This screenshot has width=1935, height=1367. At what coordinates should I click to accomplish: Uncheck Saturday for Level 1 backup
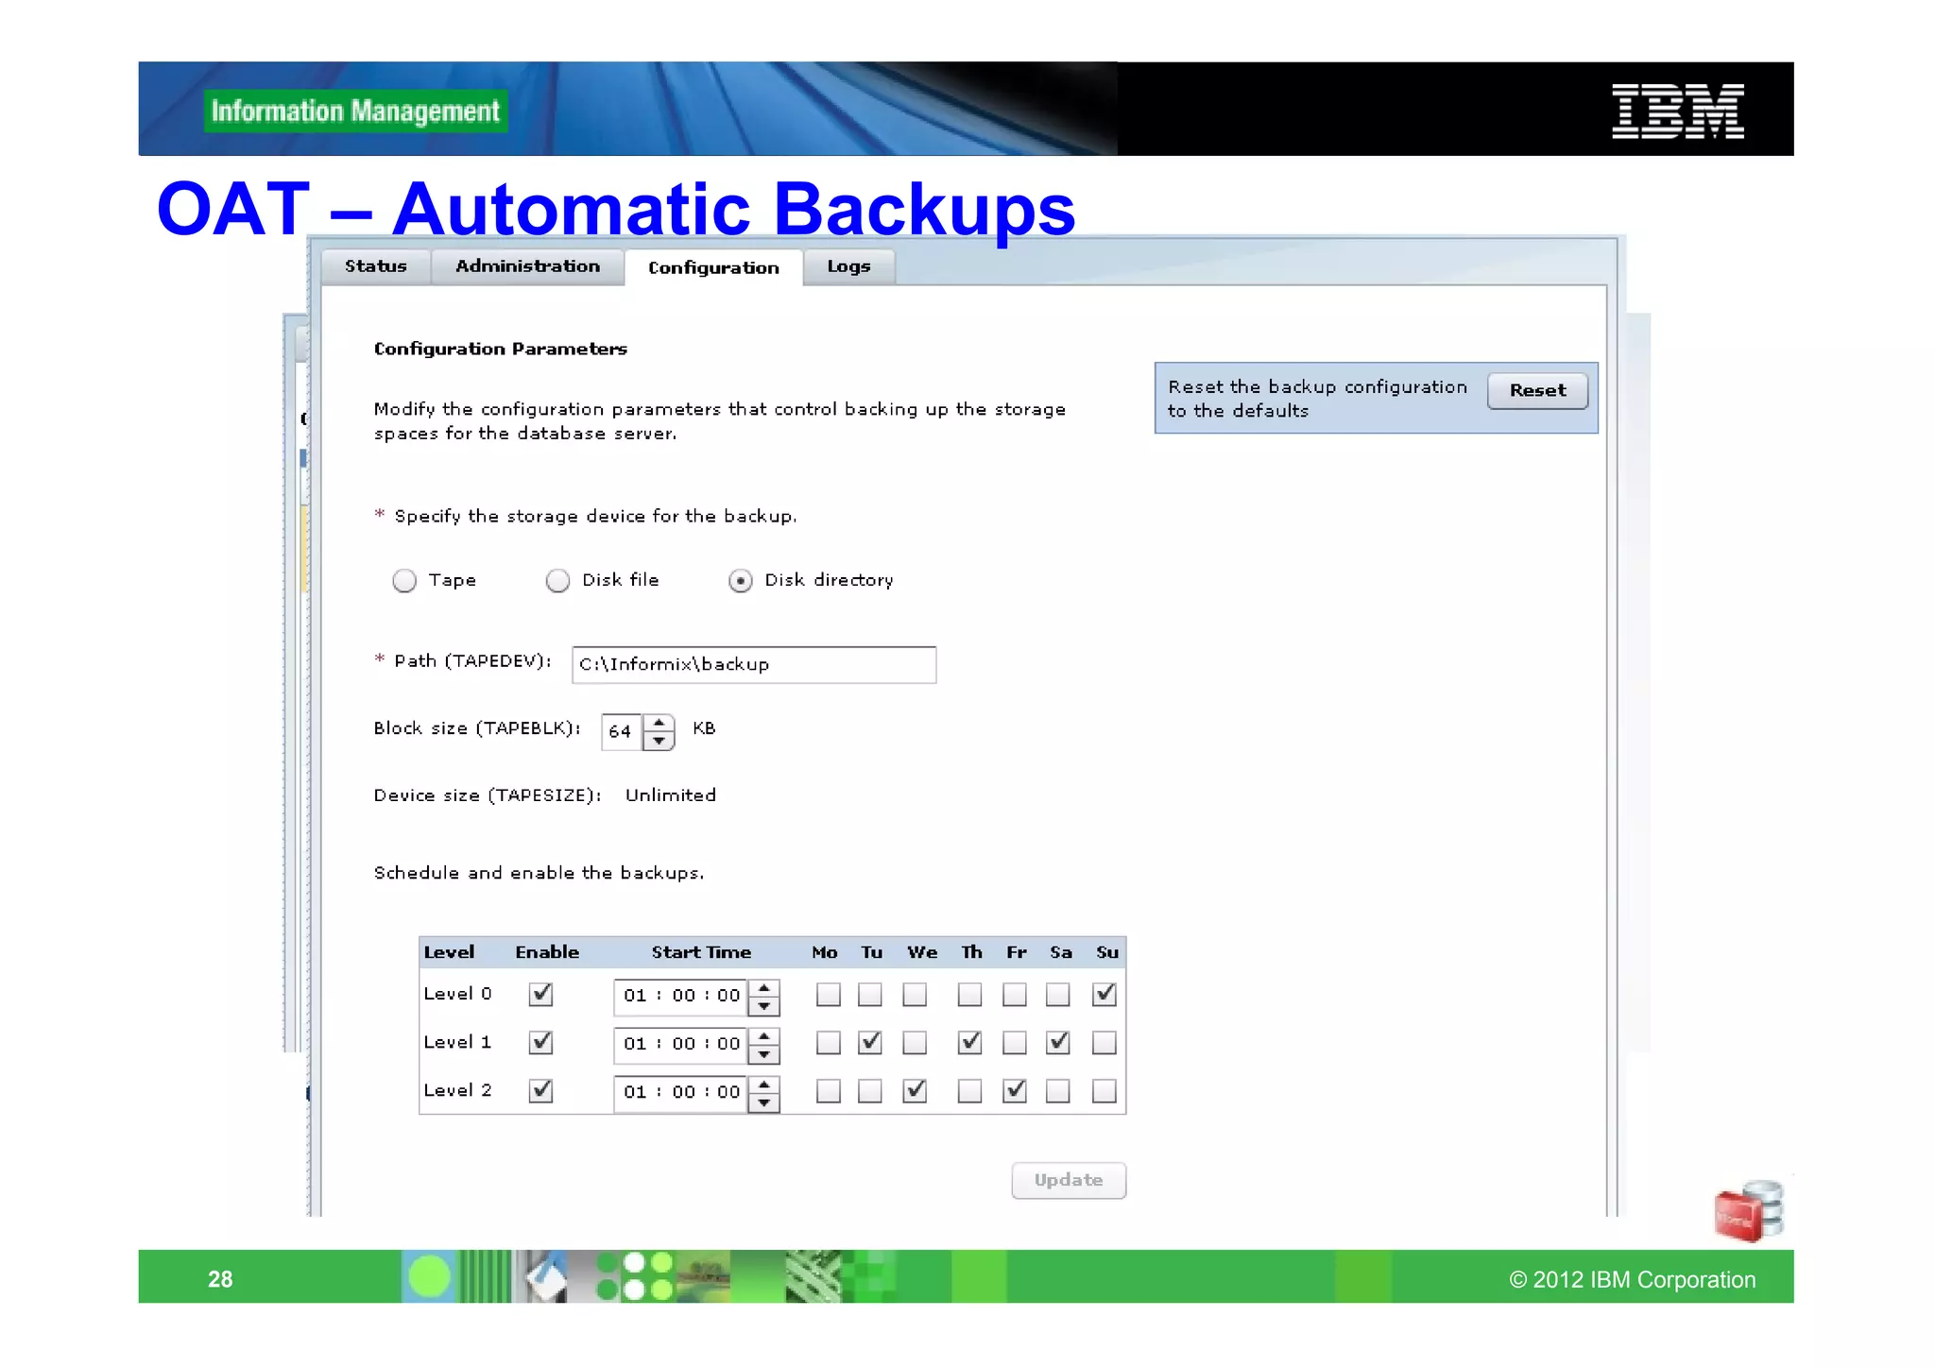1058,1043
